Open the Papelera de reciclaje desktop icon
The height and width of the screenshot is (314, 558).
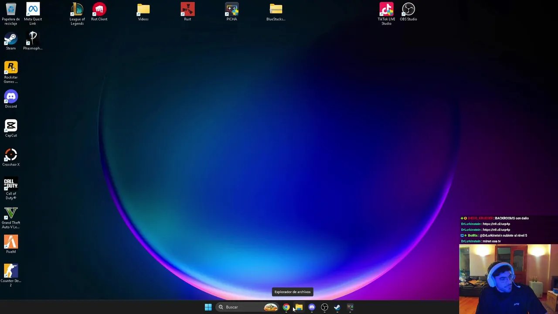pos(11,14)
